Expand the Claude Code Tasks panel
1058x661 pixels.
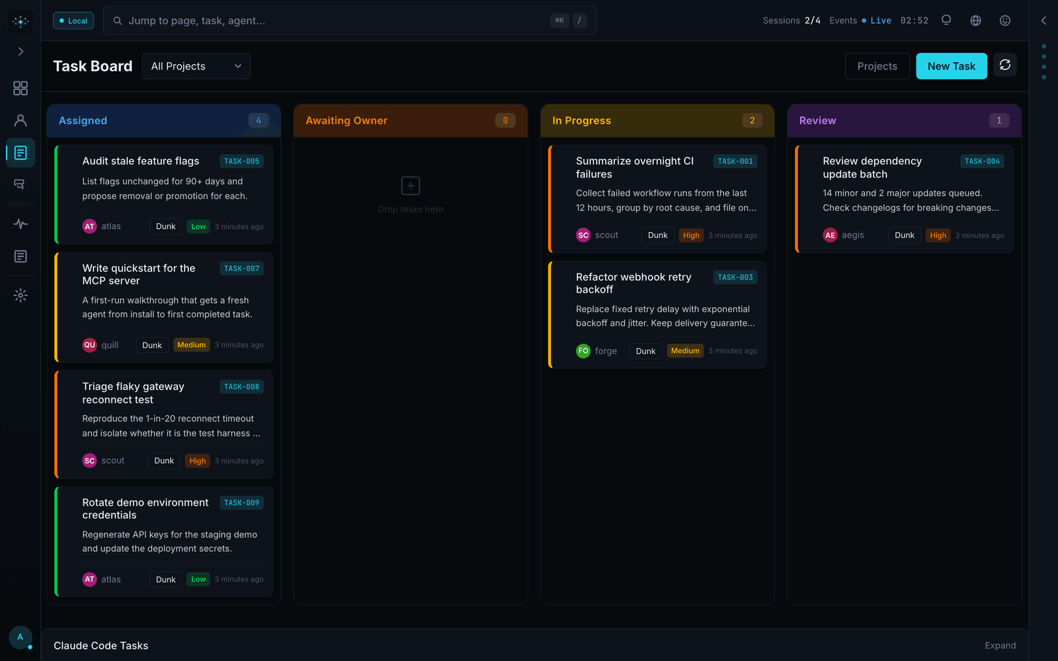point(1000,646)
